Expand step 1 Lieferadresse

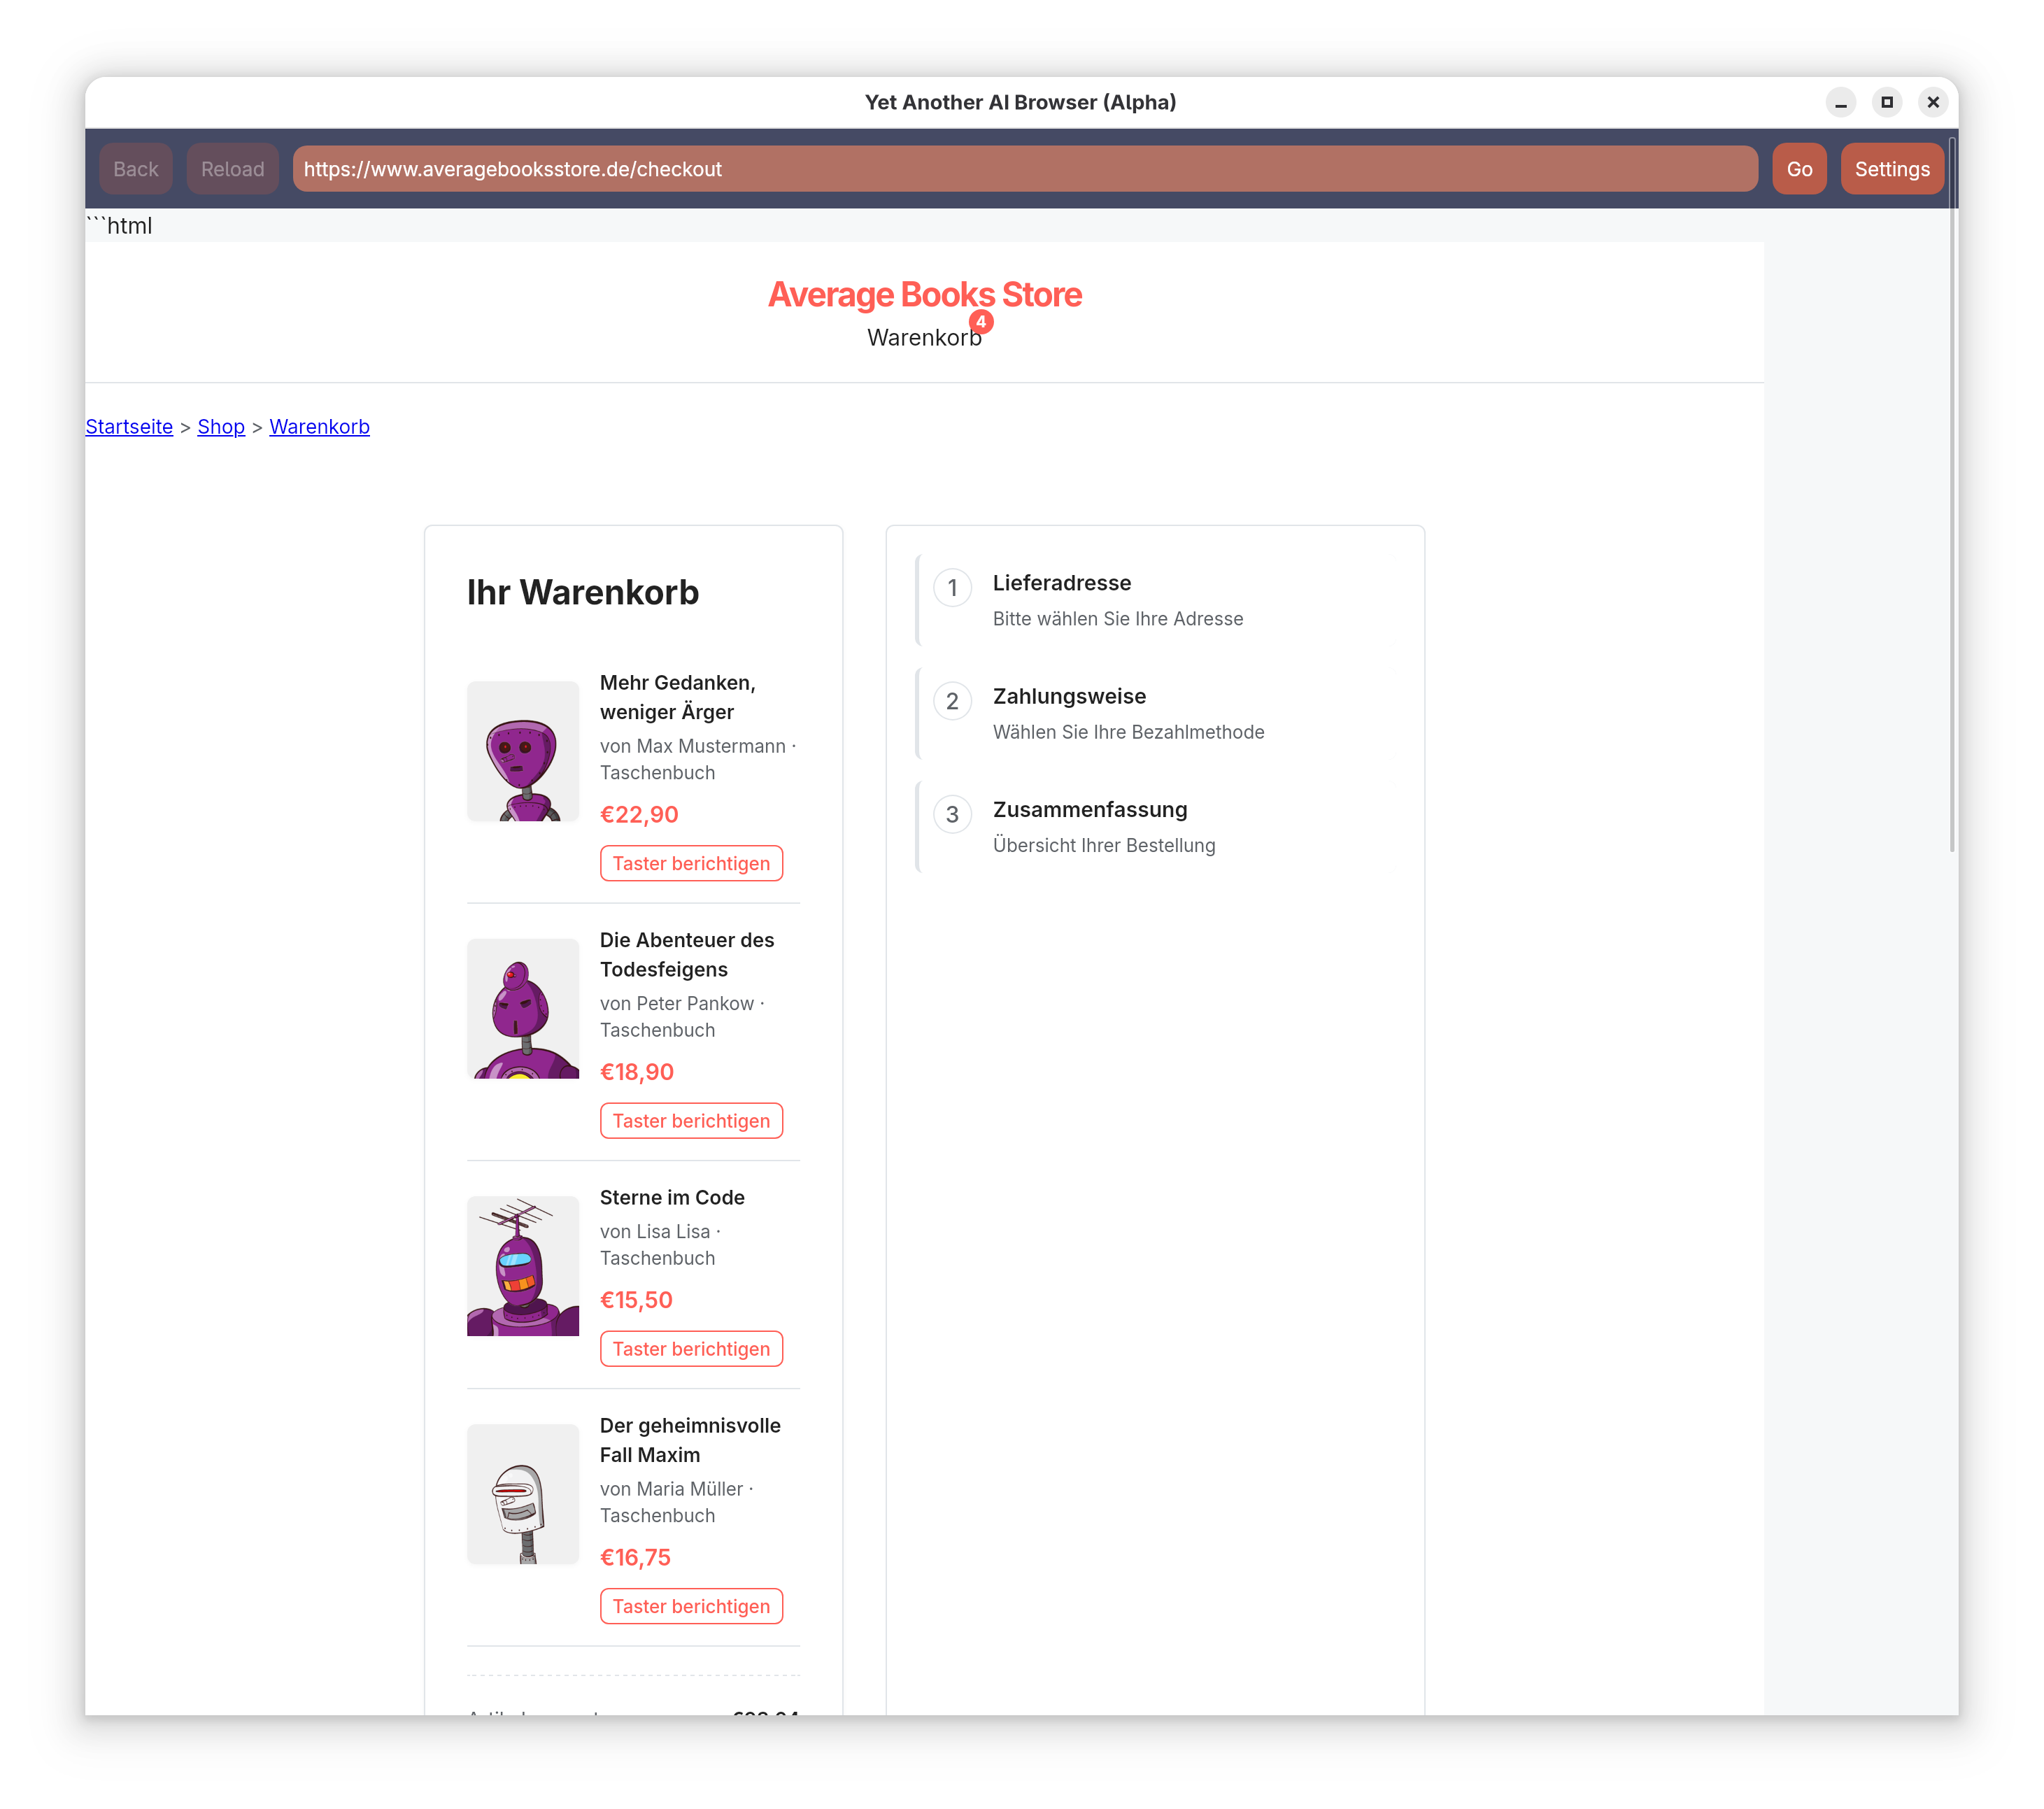[x=1062, y=583]
